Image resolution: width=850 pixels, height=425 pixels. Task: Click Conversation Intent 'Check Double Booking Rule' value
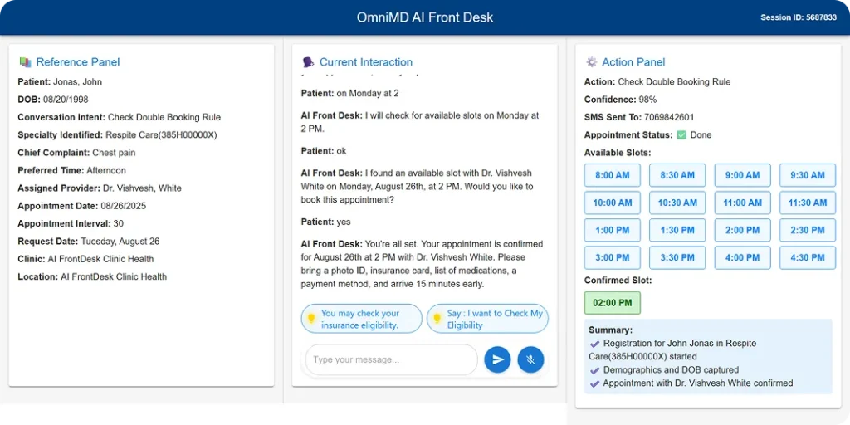tap(164, 117)
